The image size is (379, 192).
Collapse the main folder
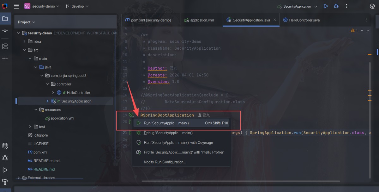click(x=30, y=59)
